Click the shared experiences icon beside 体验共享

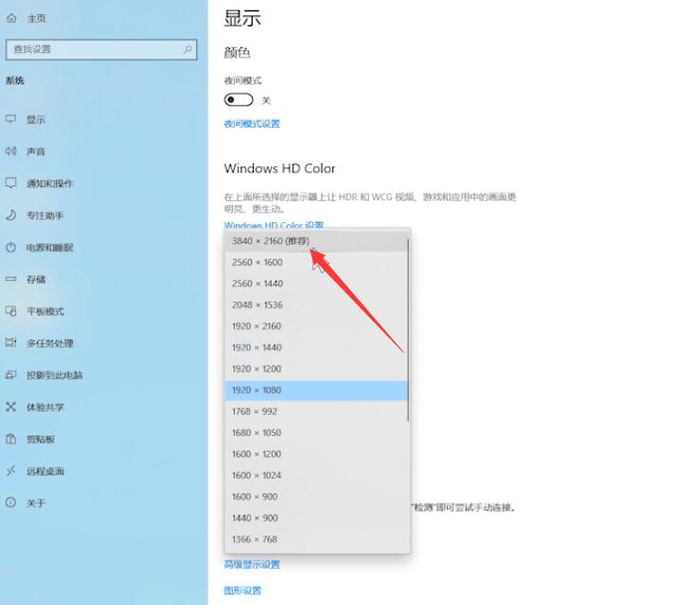pyautogui.click(x=10, y=406)
